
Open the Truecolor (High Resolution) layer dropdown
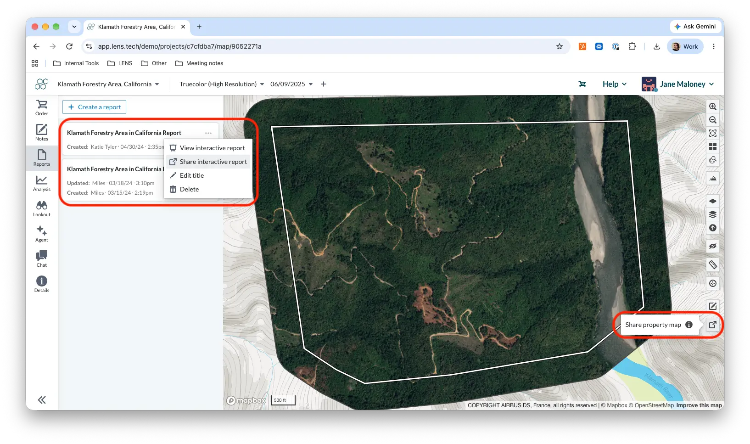click(222, 84)
